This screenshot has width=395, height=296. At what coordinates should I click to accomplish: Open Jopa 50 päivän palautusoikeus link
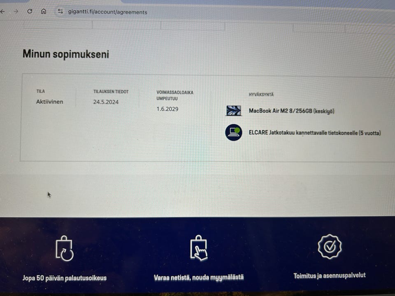65,278
